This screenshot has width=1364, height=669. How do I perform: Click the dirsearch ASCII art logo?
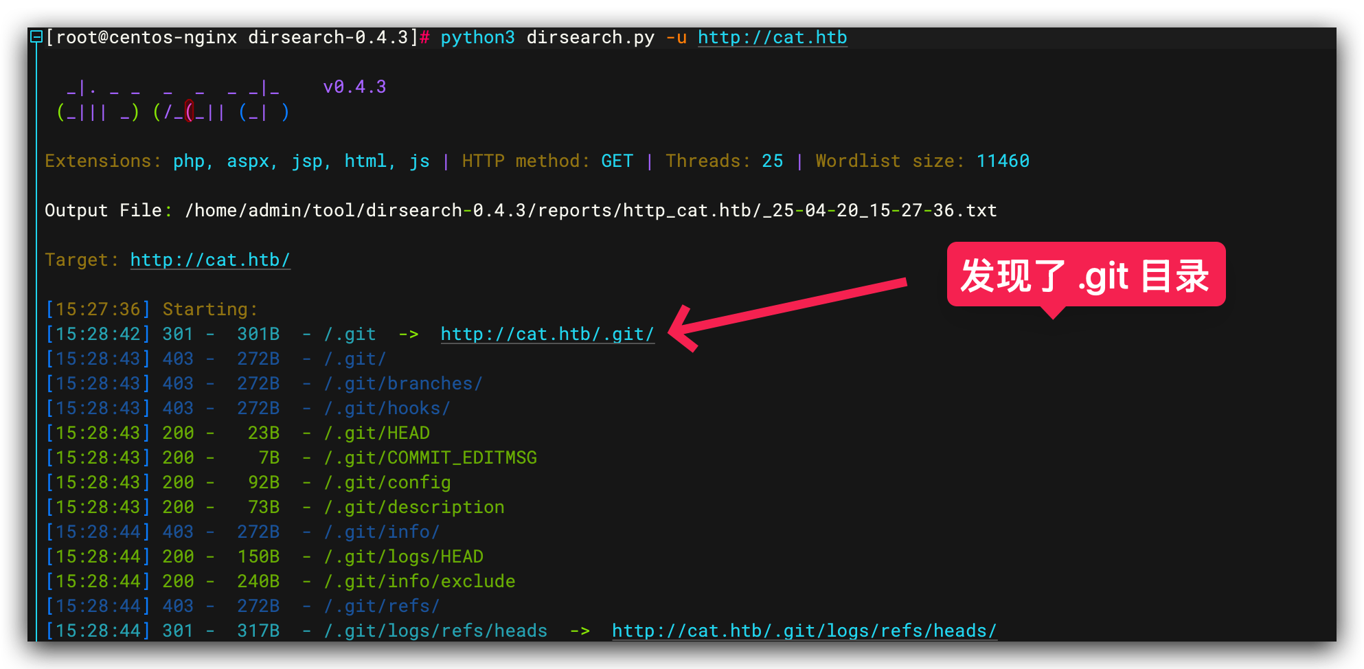click(173, 100)
